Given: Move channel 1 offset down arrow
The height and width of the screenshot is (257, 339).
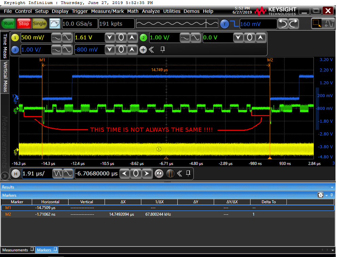Looking at the screenshot, I should [x=110, y=38].
